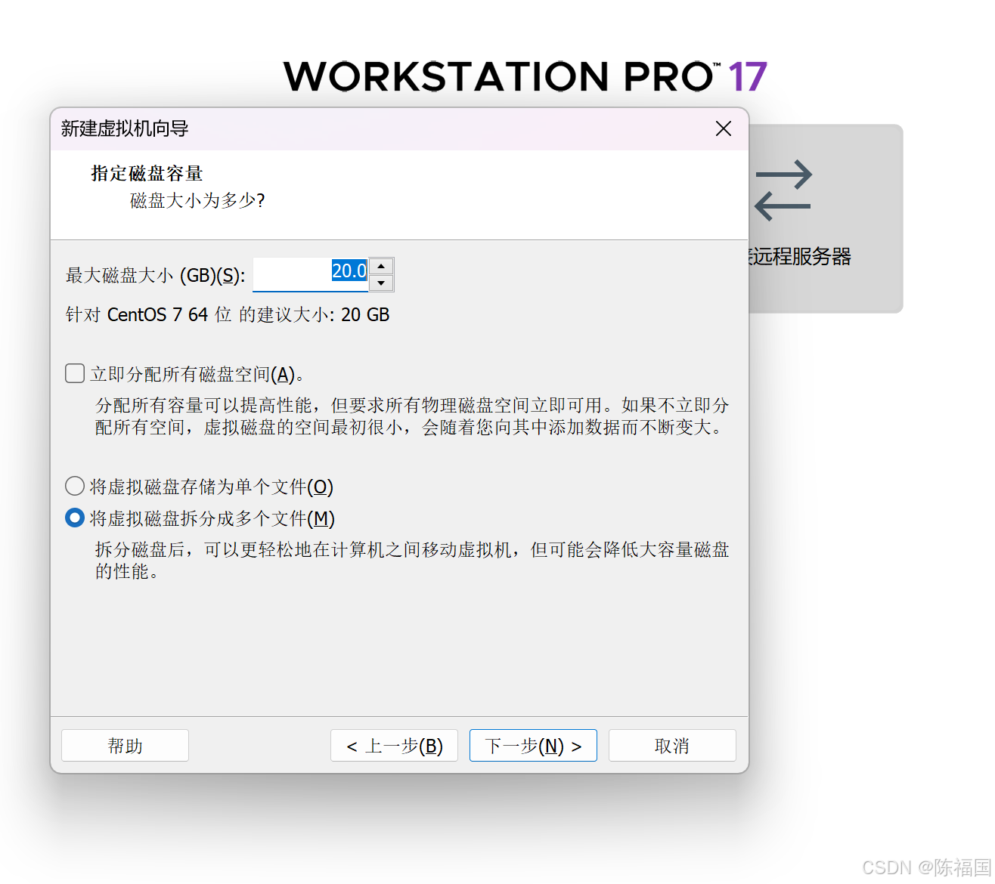
Task: Click the 磁盘大小为多少? subtitle text
Action: pyautogui.click(x=197, y=200)
